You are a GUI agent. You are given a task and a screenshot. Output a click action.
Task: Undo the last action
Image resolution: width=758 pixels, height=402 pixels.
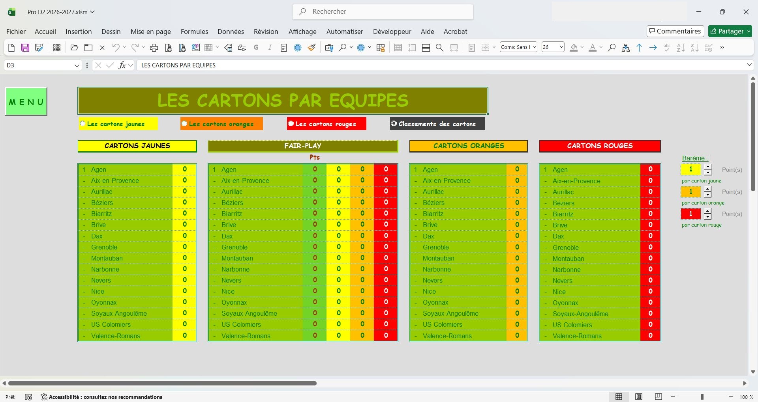tap(116, 48)
